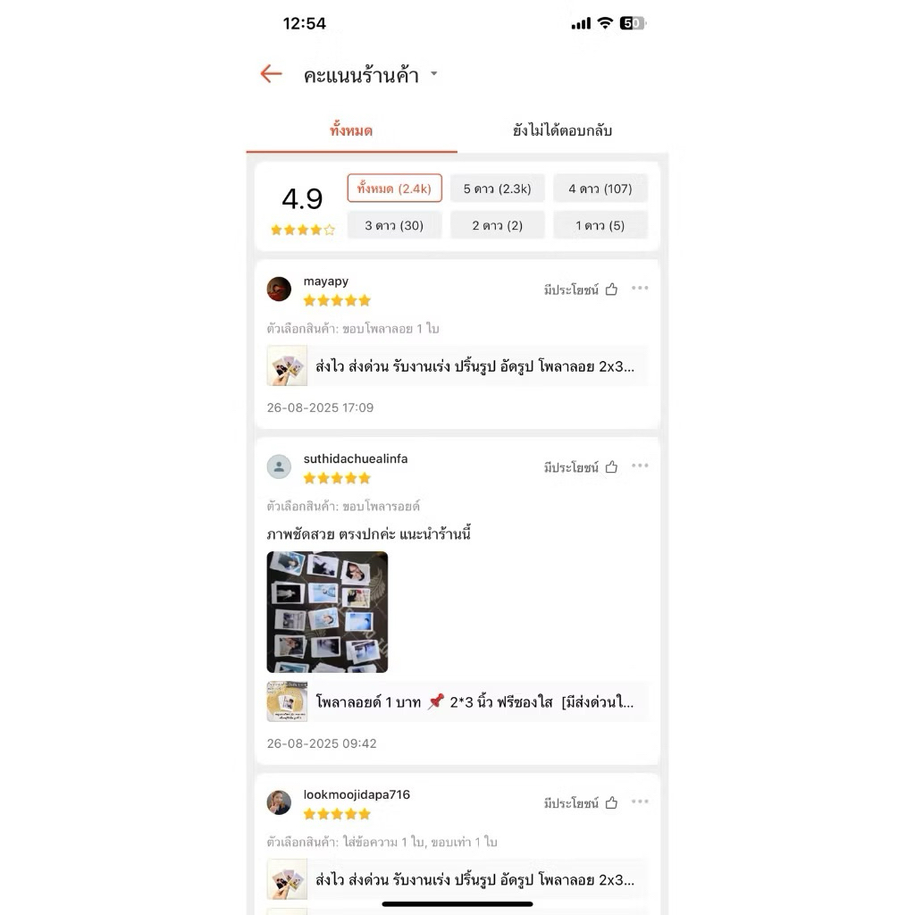Switch to the ทั้งหมด tab
This screenshot has width=915, height=915.
(x=351, y=130)
